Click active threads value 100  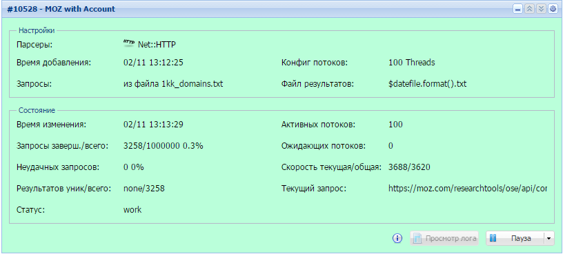395,125
